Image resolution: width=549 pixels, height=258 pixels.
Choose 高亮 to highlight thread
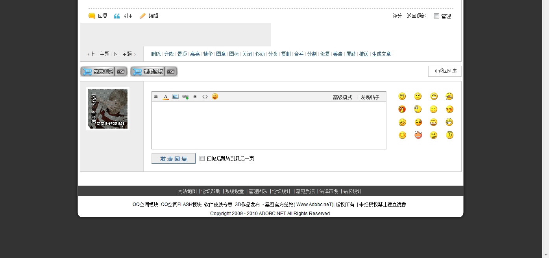195,54
